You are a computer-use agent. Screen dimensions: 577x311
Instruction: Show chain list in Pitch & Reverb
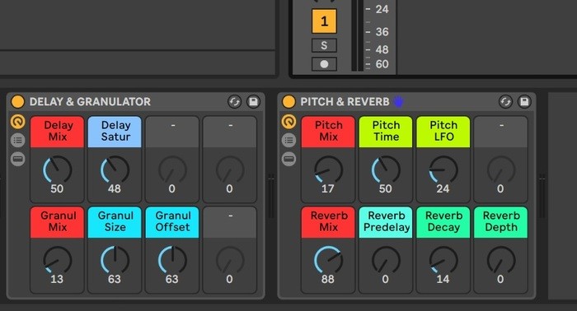tap(288, 140)
